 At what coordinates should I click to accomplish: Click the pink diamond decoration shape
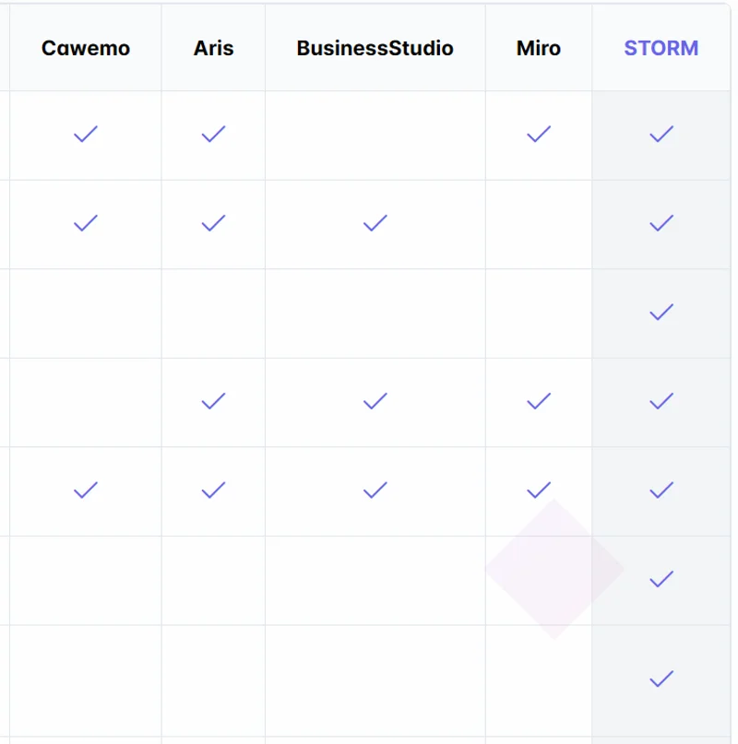click(x=553, y=570)
